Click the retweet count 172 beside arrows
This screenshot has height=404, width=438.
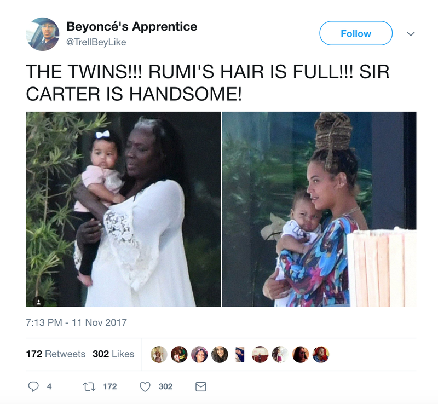tap(110, 386)
